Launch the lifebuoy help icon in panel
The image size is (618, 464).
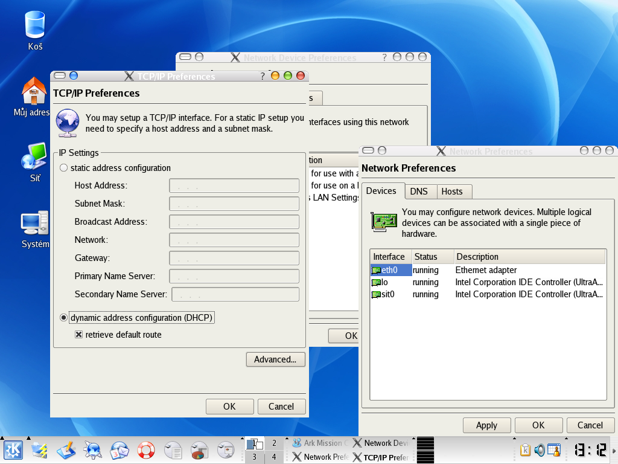pyautogui.click(x=145, y=450)
